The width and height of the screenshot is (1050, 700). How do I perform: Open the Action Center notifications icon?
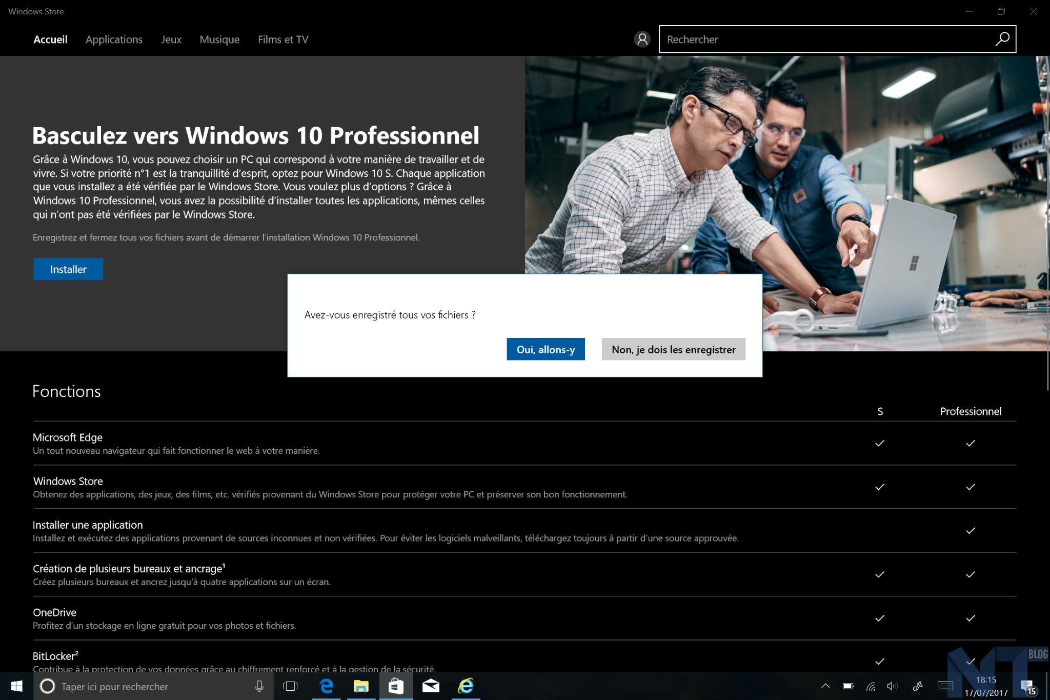(x=1027, y=686)
